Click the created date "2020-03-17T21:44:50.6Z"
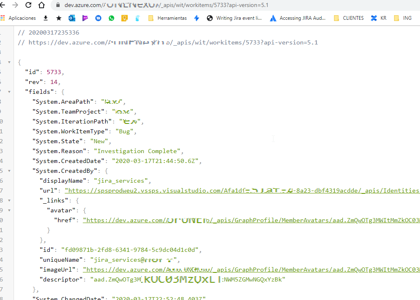This screenshot has width=420, height=300. pyautogui.click(x=155, y=161)
